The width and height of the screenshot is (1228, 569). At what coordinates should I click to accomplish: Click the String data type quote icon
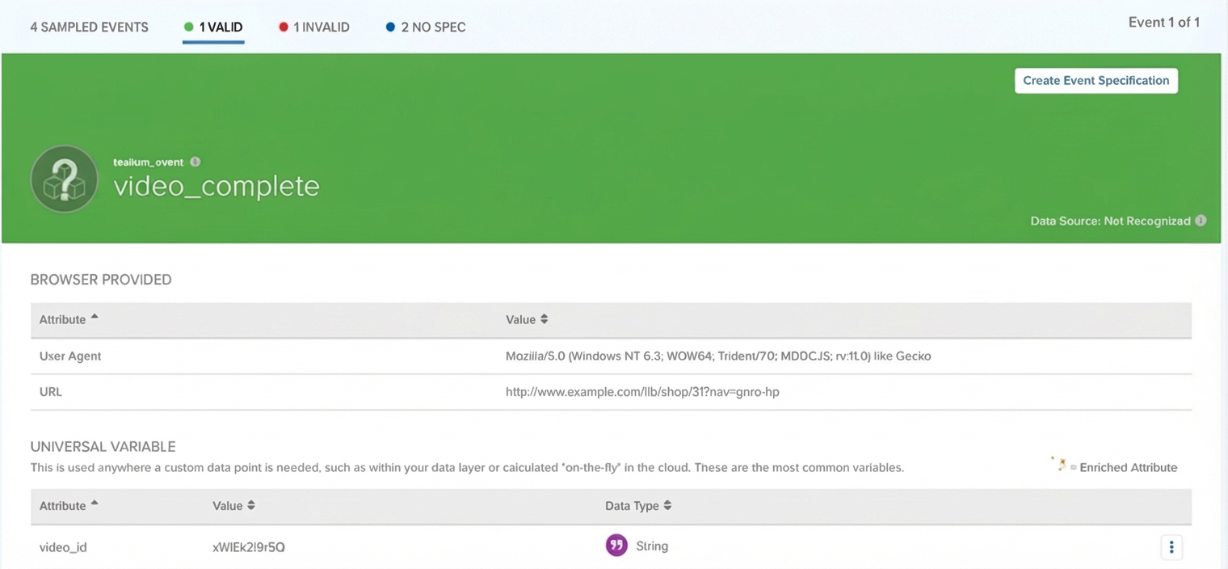(616, 546)
